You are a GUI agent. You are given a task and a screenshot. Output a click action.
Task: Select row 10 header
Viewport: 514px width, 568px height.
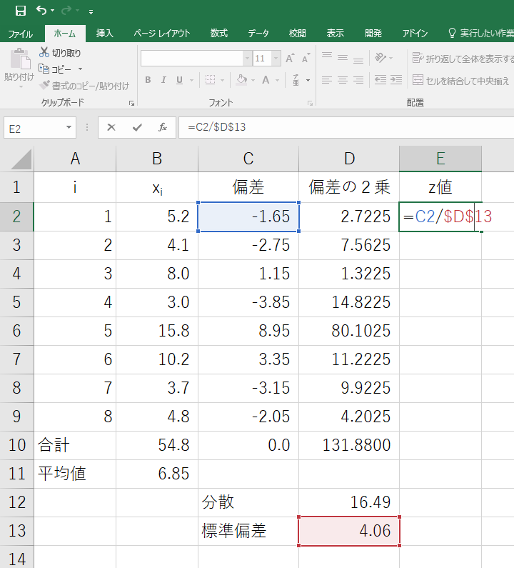coord(16,445)
